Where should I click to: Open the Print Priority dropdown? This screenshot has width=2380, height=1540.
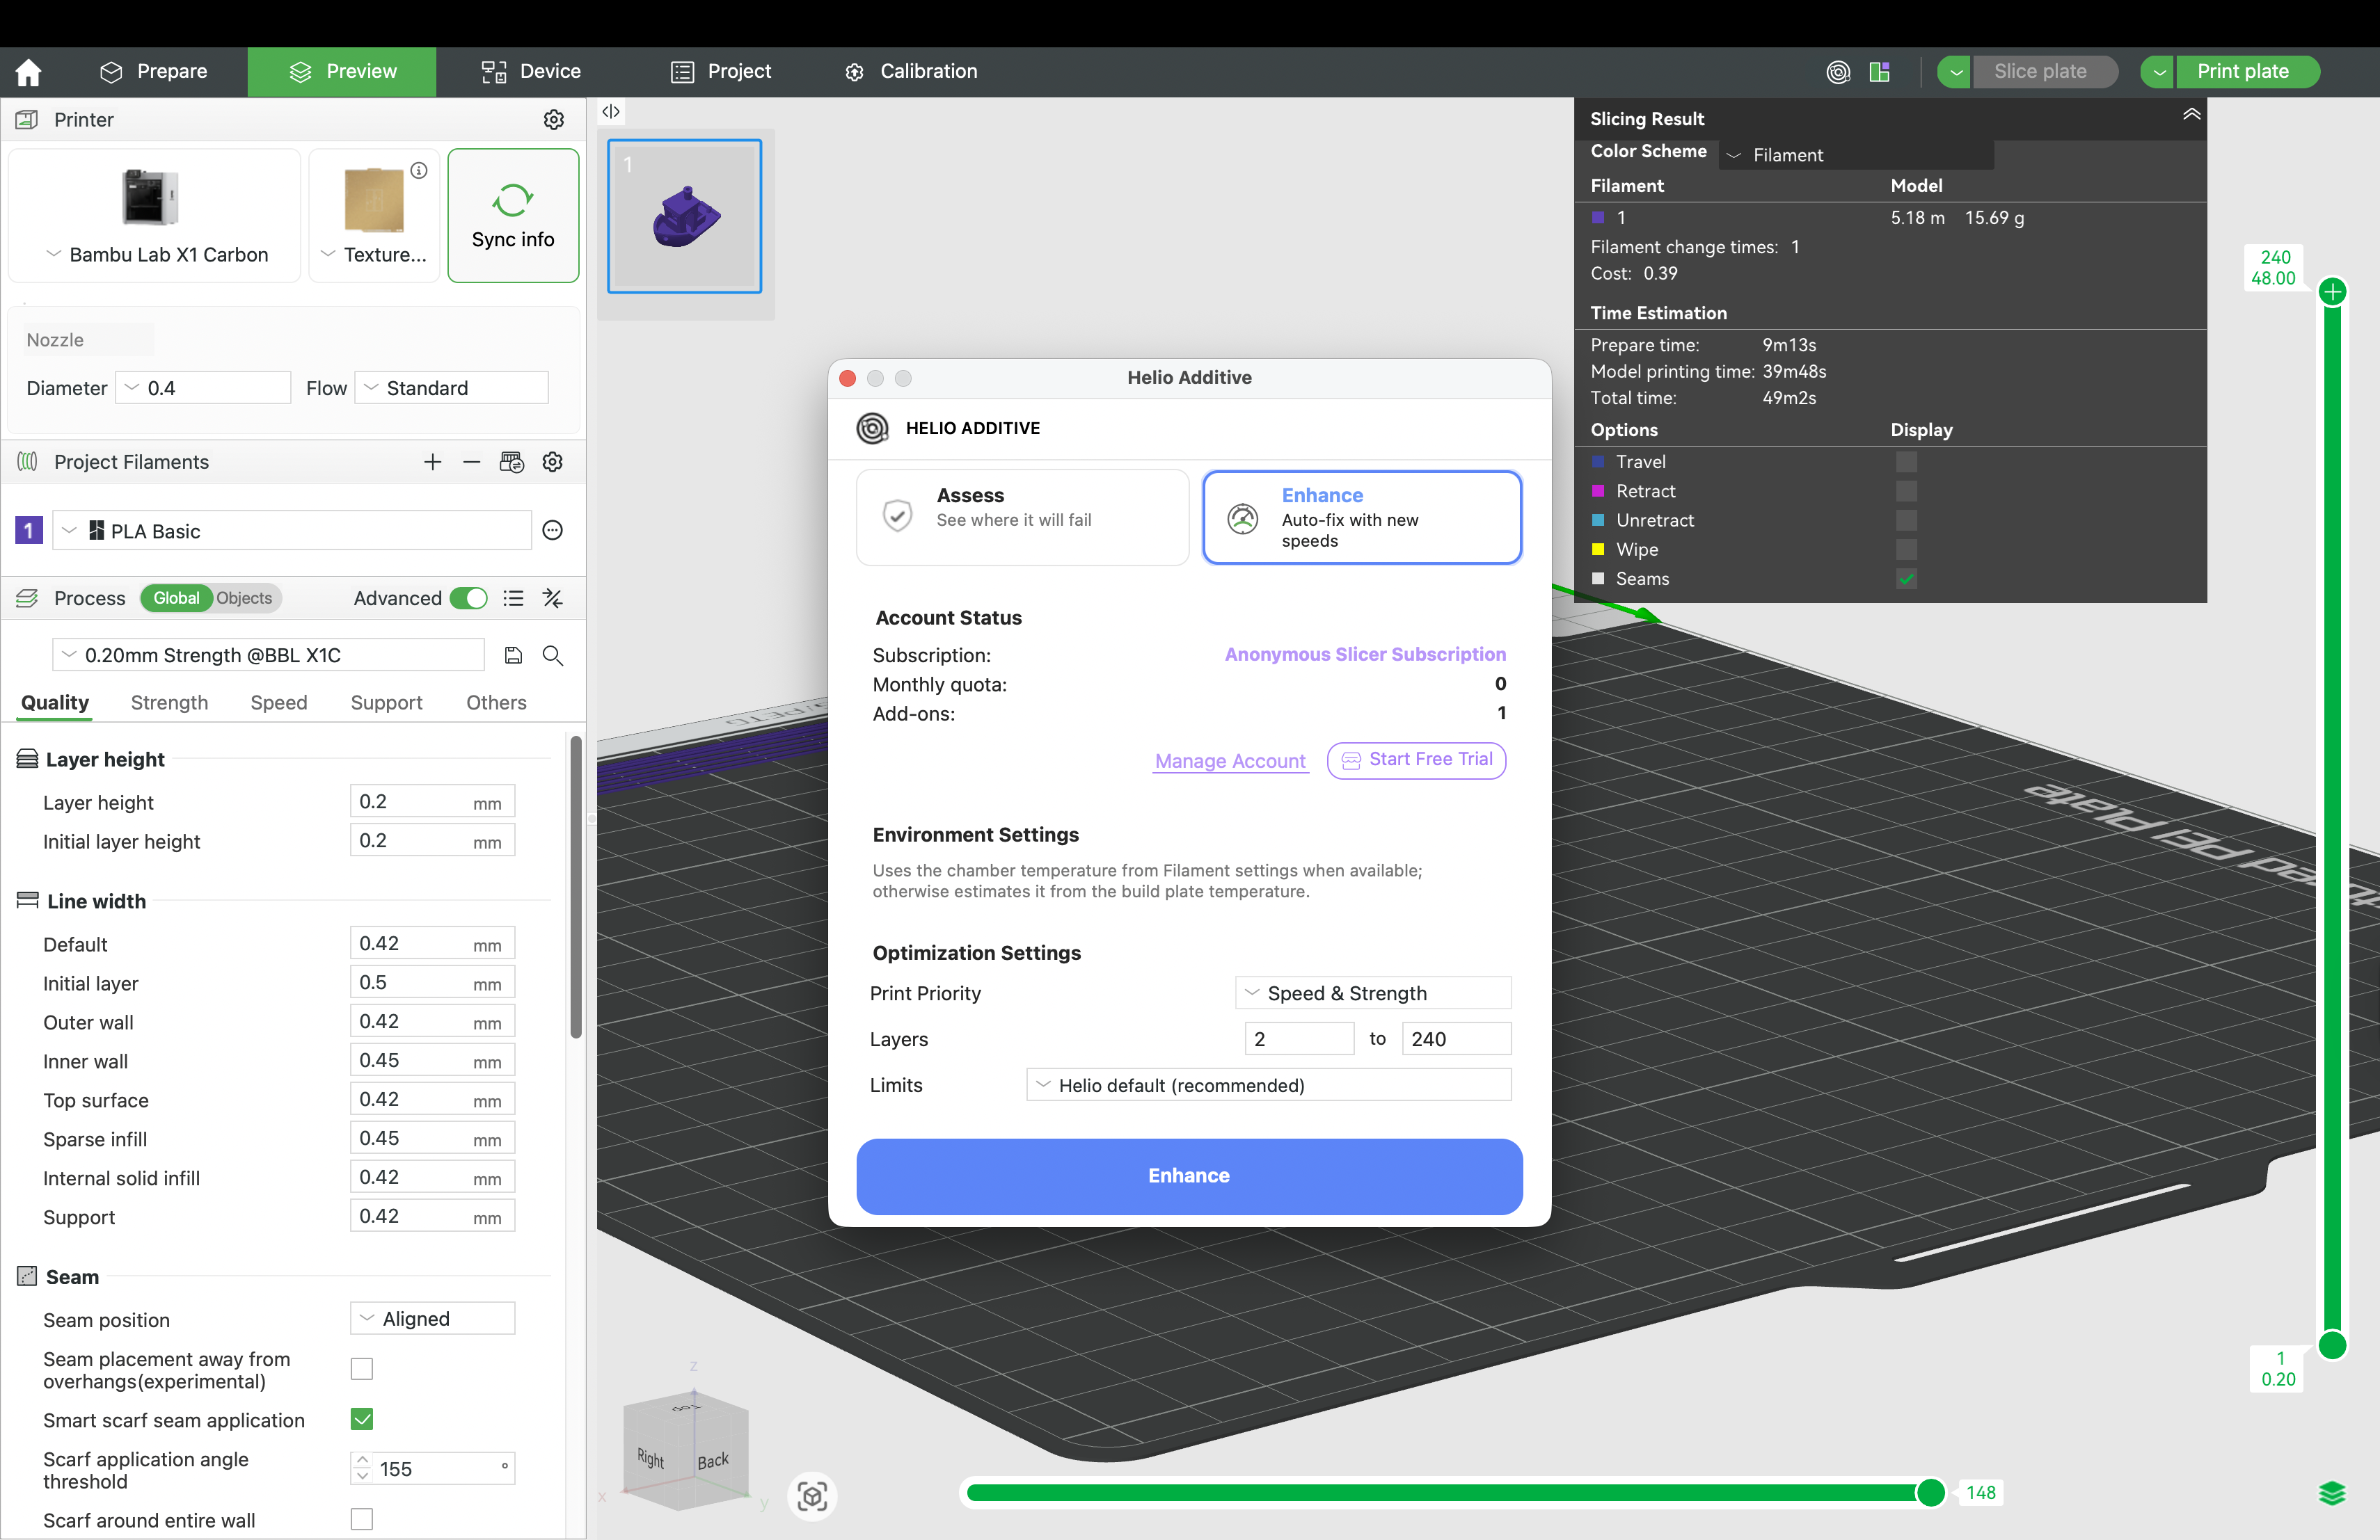point(1372,993)
